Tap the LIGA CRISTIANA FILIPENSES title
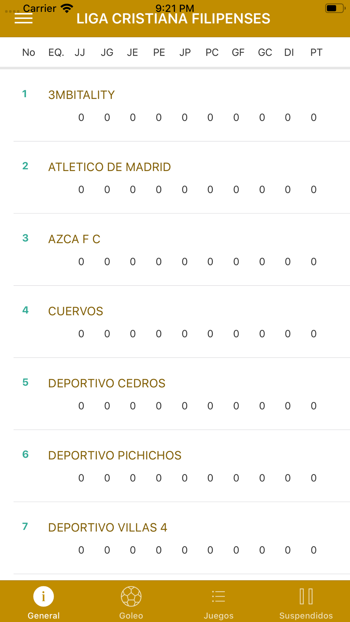 click(x=173, y=19)
